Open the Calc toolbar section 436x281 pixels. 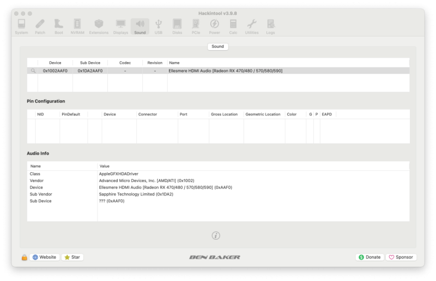[x=233, y=27]
